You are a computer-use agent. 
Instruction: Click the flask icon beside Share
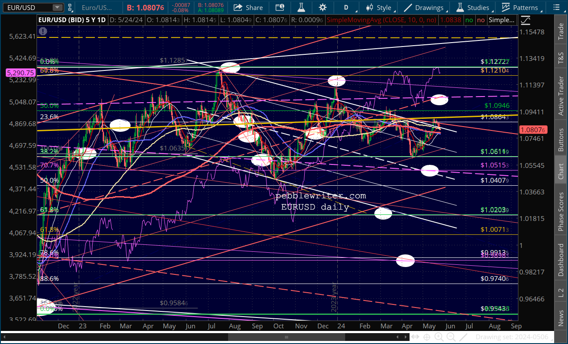(x=300, y=7)
